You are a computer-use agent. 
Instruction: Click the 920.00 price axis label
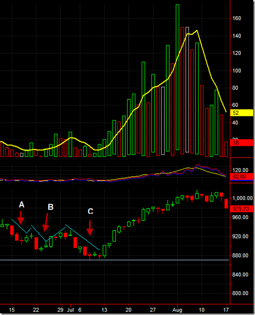240,236
